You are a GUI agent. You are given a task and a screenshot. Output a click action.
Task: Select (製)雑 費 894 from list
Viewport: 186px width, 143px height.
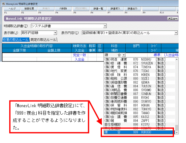click(139, 121)
